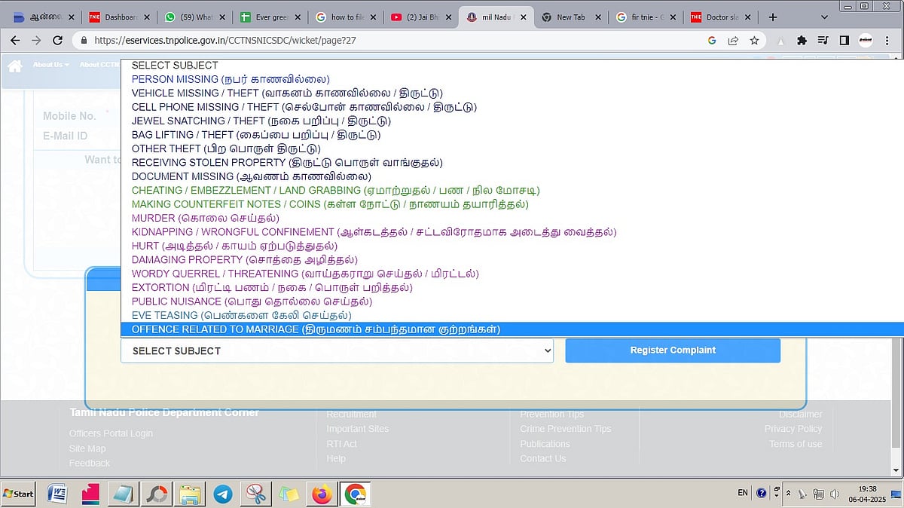This screenshot has height=508, width=904.
Task: Open the Windows Start menu
Action: coord(19,494)
